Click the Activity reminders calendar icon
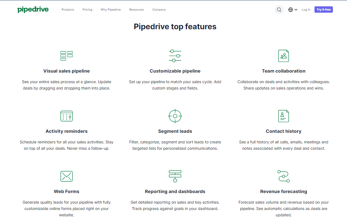 click(67, 116)
